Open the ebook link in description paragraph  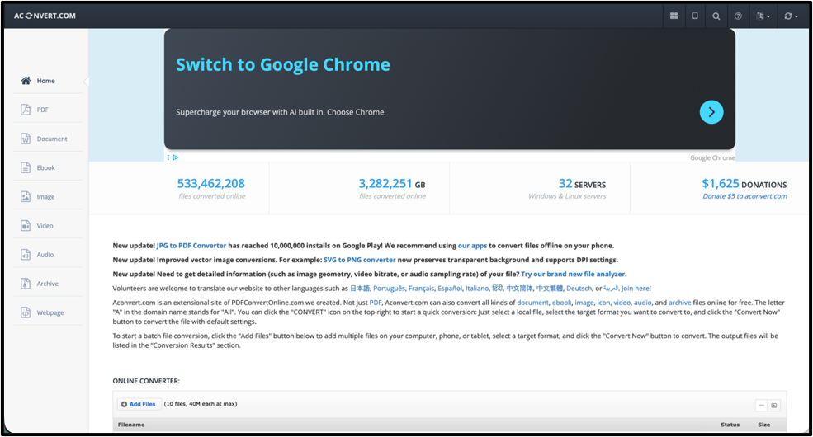(x=561, y=303)
